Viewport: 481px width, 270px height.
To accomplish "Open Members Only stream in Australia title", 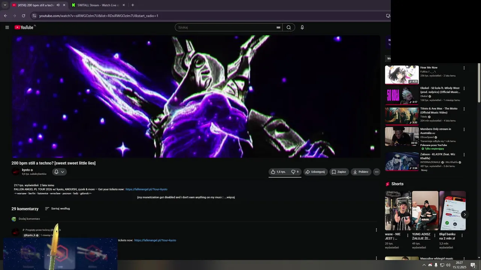I will 436,131.
